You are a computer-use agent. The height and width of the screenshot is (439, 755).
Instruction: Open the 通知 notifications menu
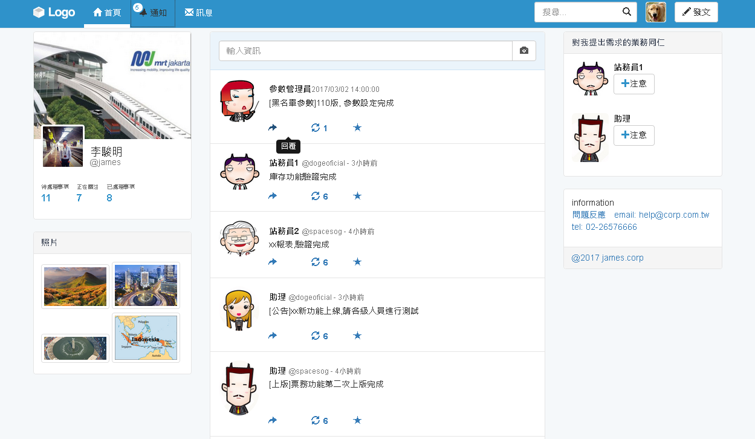[x=153, y=13]
